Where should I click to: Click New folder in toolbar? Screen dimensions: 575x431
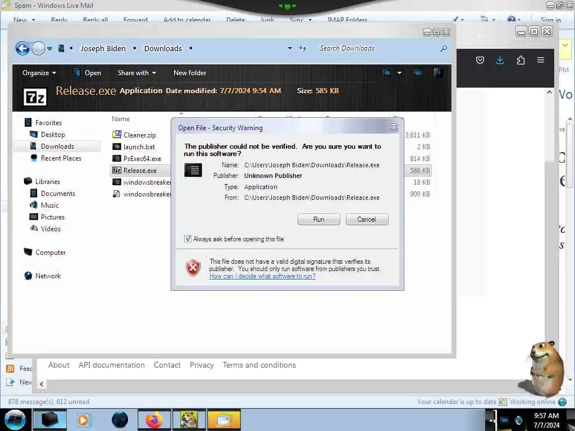click(x=190, y=73)
